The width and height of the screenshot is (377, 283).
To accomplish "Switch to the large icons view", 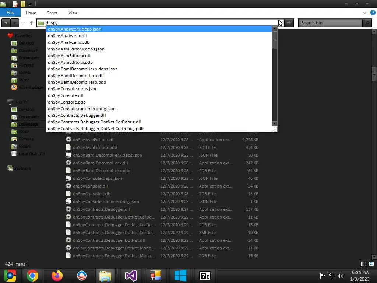I will 371,264.
